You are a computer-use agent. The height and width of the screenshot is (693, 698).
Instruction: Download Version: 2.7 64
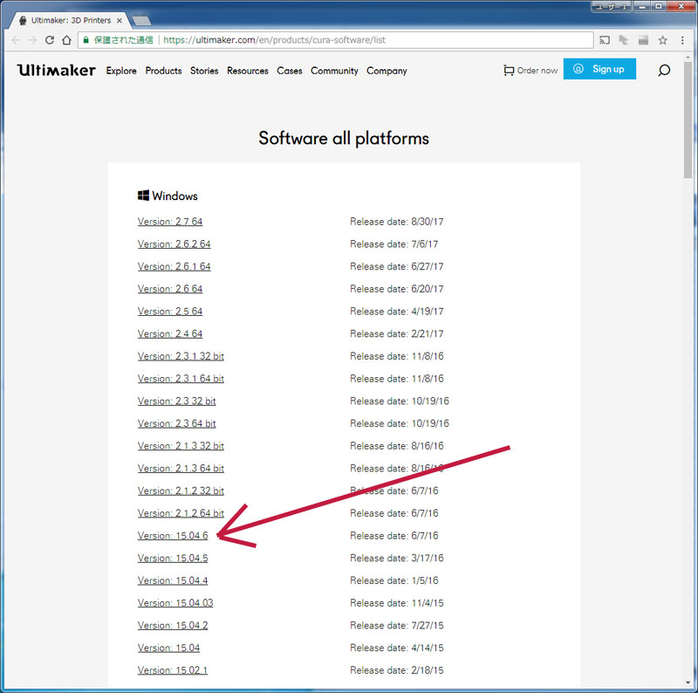[x=170, y=222]
